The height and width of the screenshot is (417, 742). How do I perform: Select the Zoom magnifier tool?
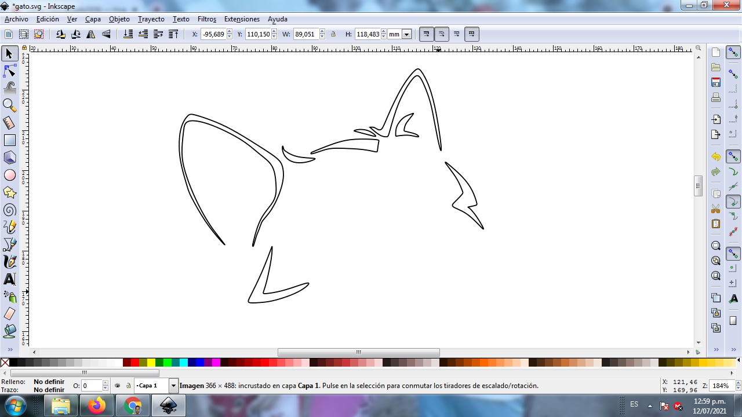tap(9, 105)
